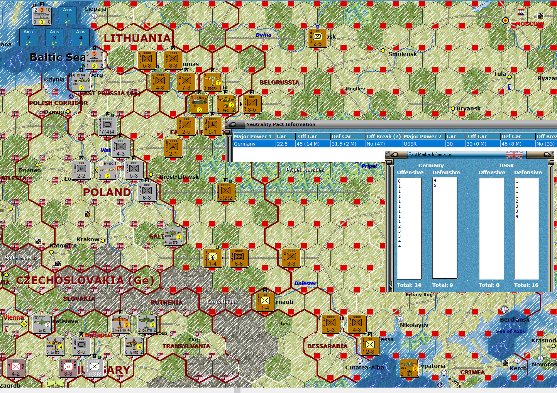Select the Soviet 7-3 infantry army counter
The image size is (557, 393).
(x=186, y=82)
